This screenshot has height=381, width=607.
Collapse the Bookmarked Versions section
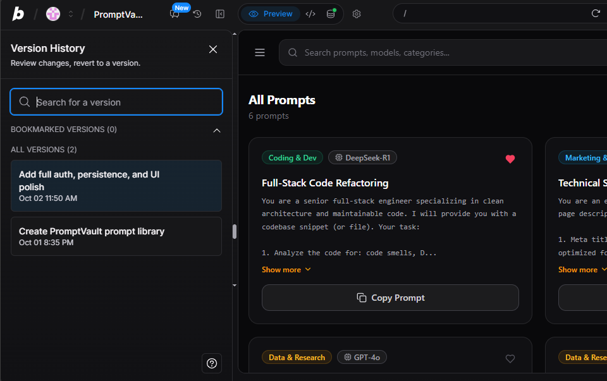click(x=217, y=130)
